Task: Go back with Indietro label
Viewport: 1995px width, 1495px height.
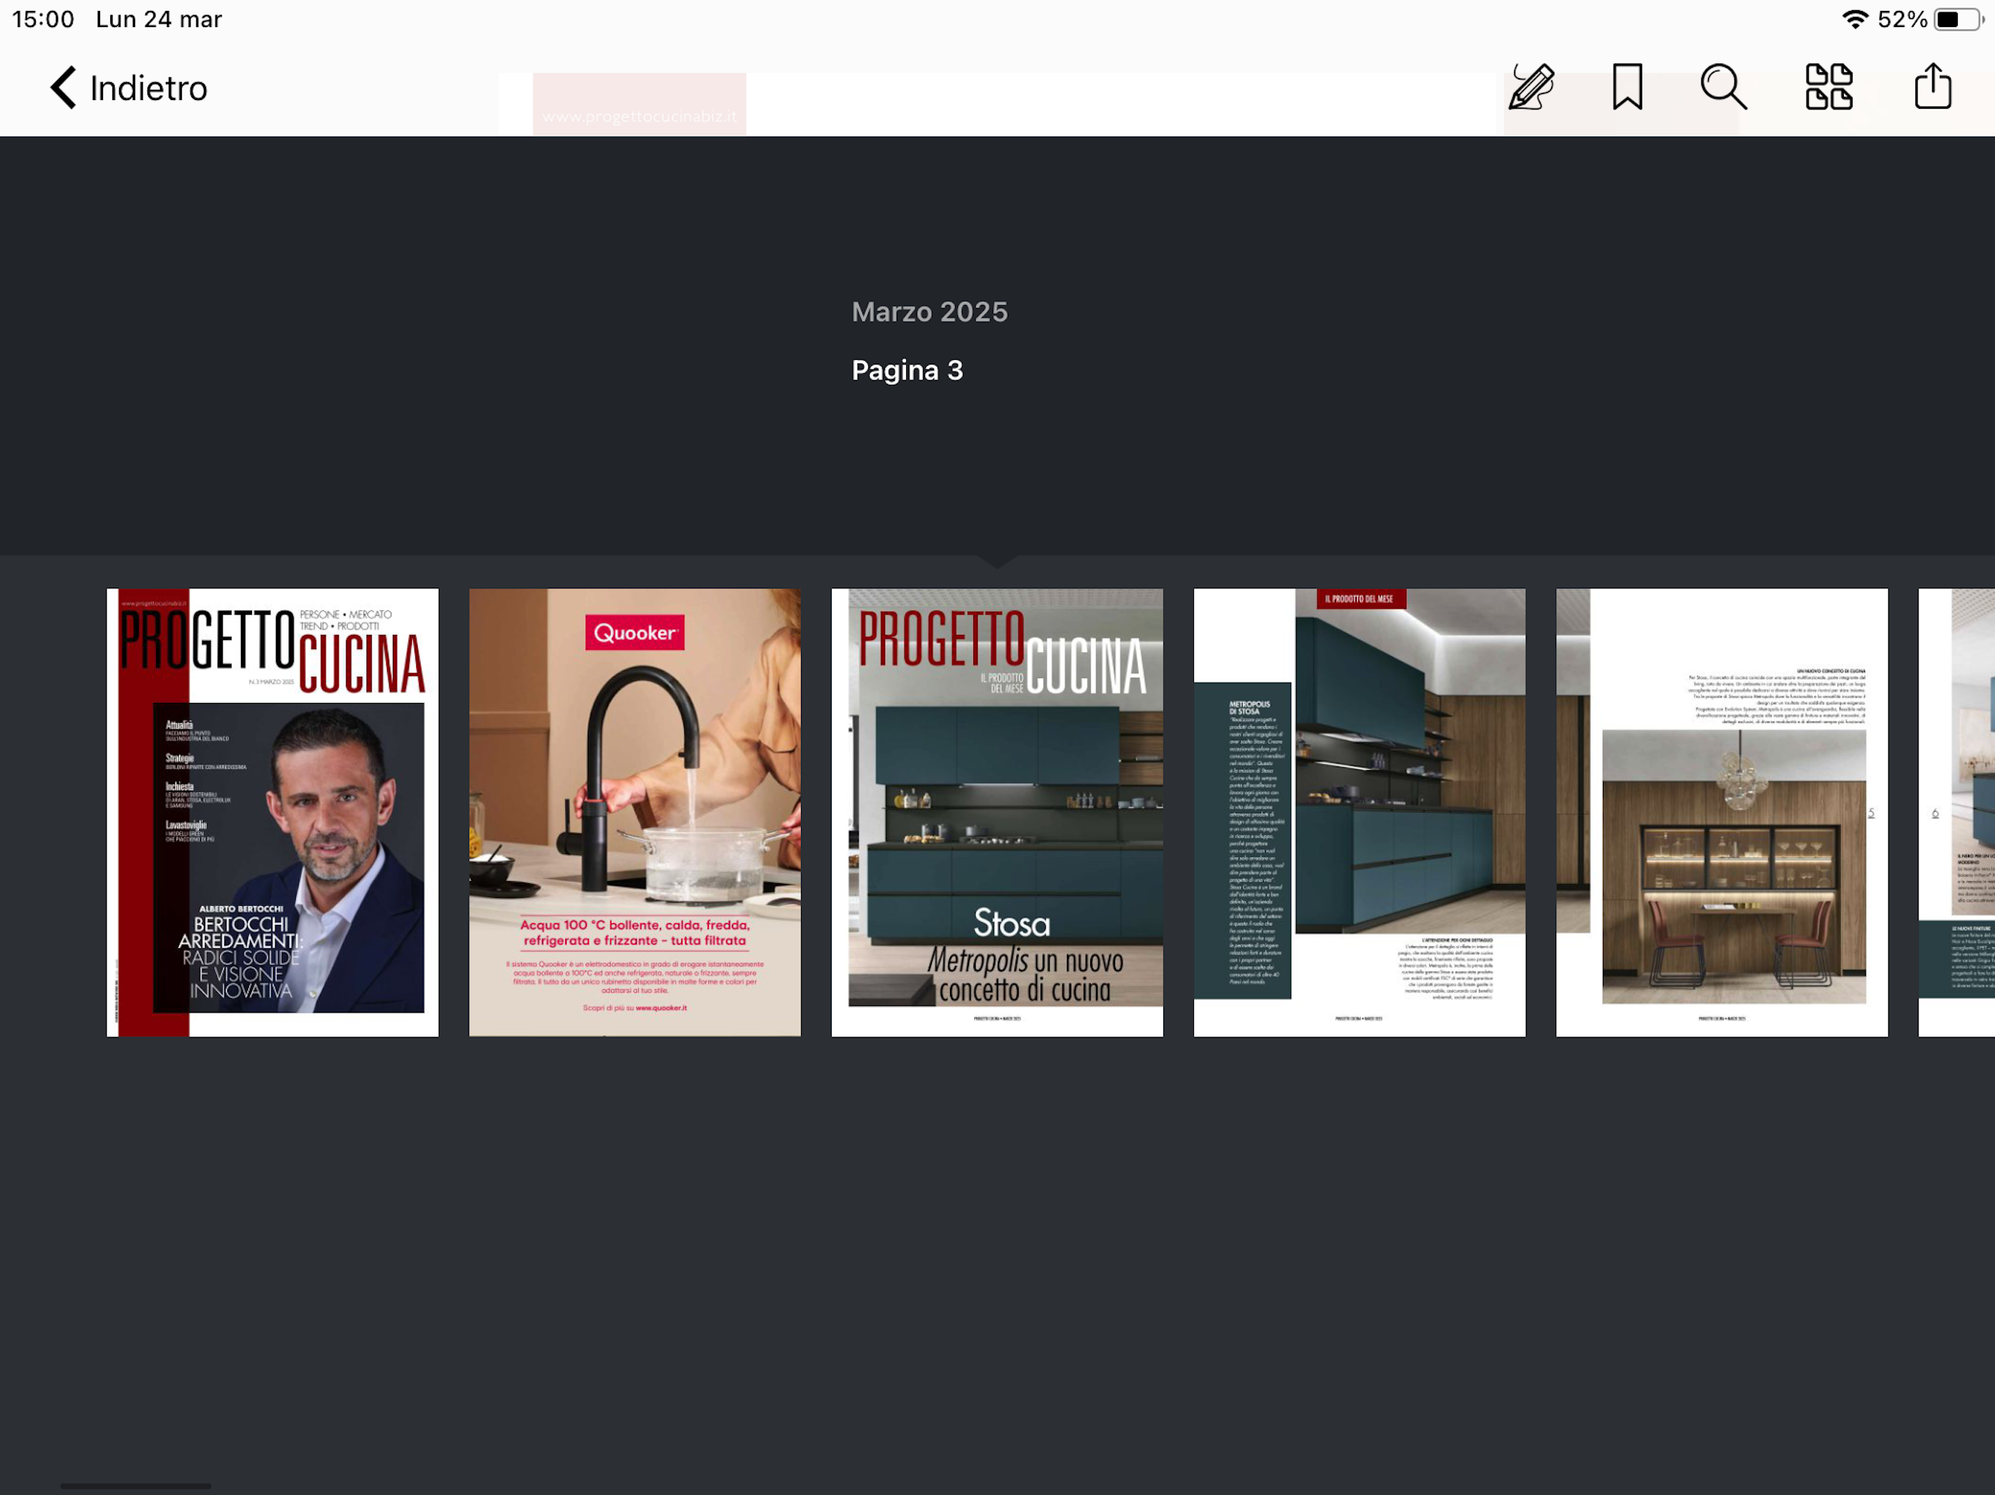Action: [x=149, y=88]
